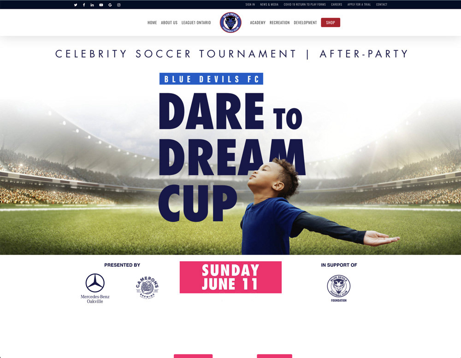Open the Instagram social icon
This screenshot has height=358, width=461.
pos(119,5)
